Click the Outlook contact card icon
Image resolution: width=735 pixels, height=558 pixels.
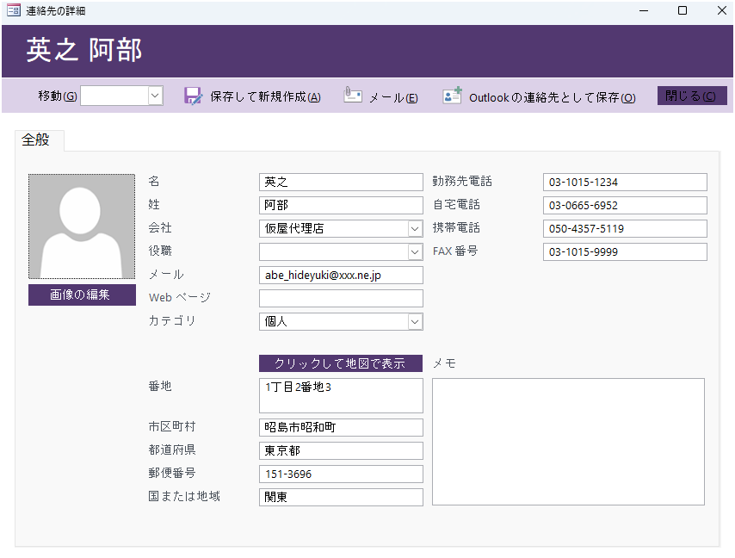pos(453,96)
